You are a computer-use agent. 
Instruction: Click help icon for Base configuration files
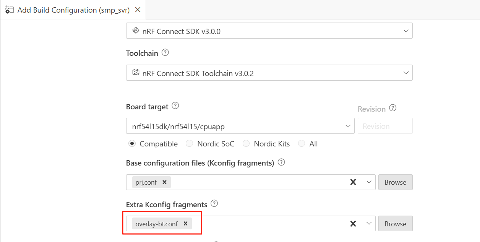(x=281, y=162)
